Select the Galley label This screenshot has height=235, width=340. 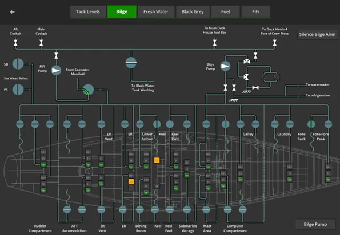pyautogui.click(x=248, y=134)
